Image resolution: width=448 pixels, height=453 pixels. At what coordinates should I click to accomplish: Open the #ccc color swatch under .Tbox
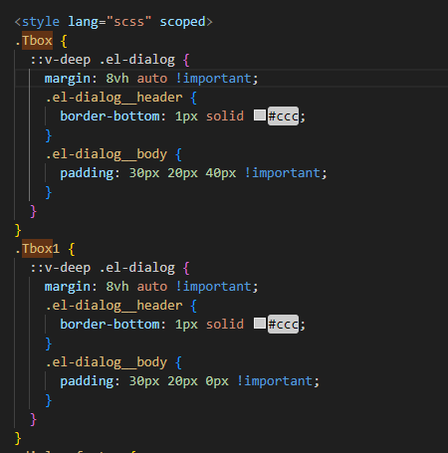(260, 115)
